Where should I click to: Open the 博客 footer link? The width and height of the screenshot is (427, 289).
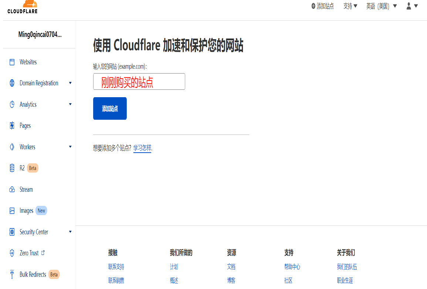coord(231,280)
